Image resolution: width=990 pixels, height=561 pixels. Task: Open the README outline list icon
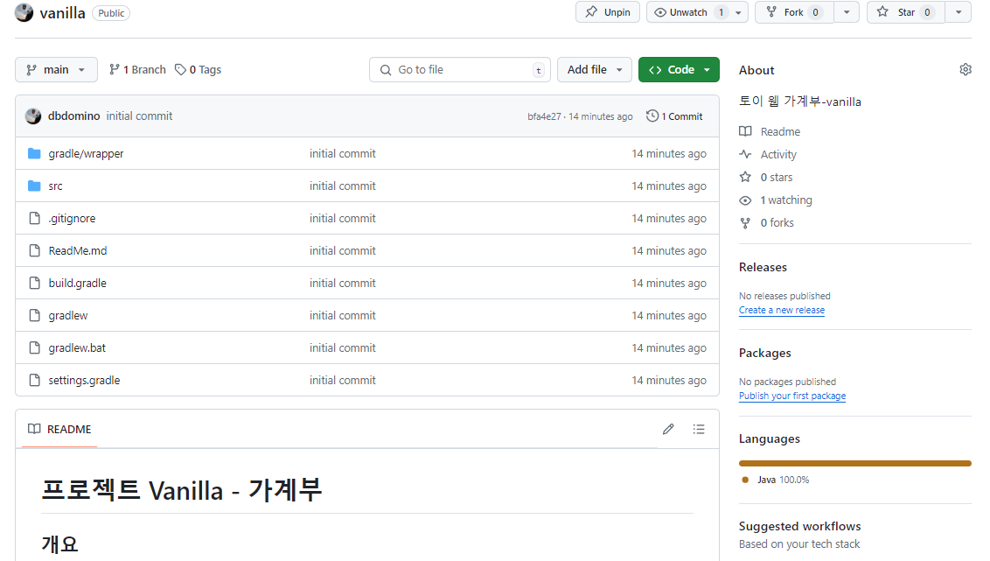[698, 430]
